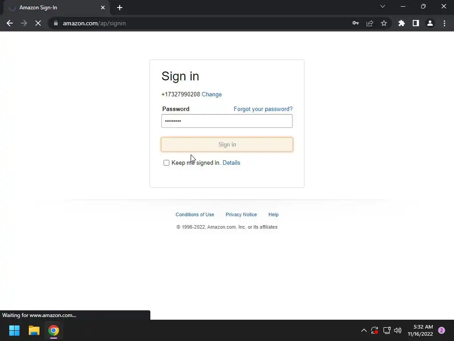Open the Extensions puzzle icon
This screenshot has height=341, width=454.
pos(402,23)
